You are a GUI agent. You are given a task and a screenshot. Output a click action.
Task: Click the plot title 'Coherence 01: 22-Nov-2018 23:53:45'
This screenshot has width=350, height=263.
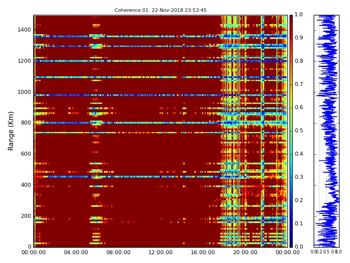coord(161,10)
